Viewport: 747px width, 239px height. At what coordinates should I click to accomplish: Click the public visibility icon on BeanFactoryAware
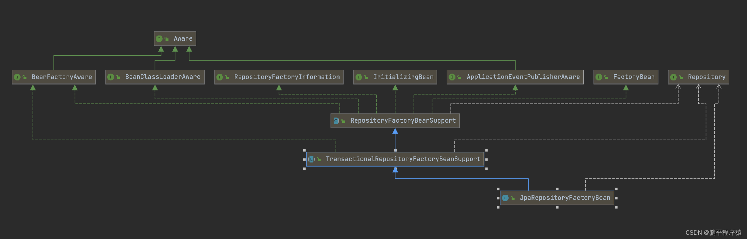[24, 77]
